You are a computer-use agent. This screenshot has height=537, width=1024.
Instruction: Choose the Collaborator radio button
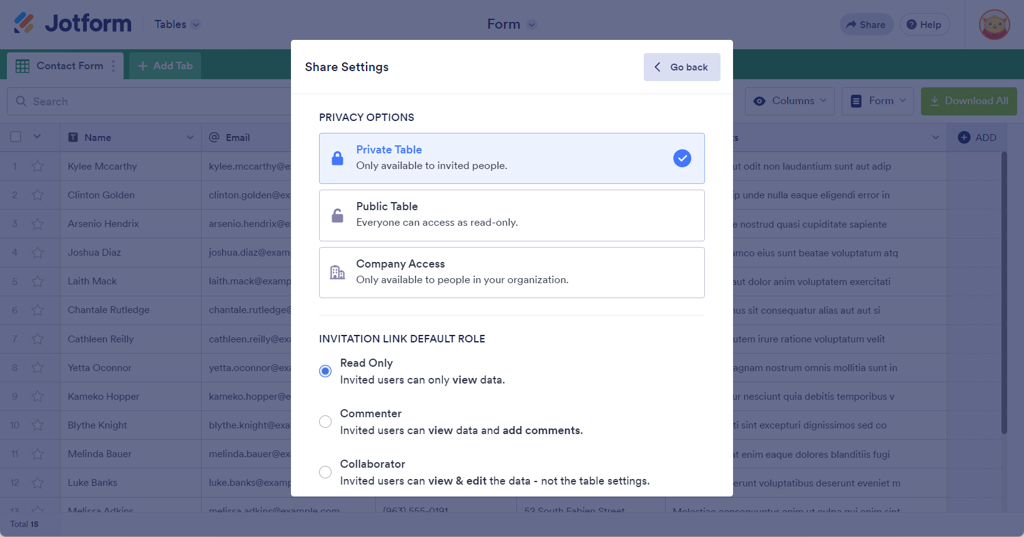325,472
